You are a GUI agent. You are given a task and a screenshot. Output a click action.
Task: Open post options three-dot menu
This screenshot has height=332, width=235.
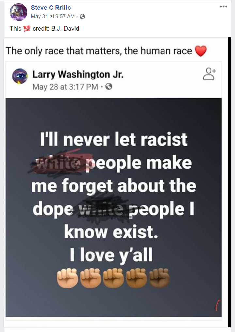click(223, 6)
